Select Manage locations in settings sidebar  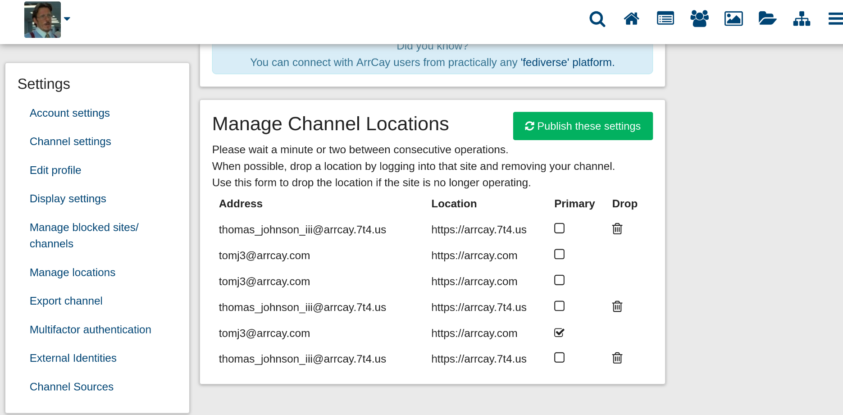(73, 273)
